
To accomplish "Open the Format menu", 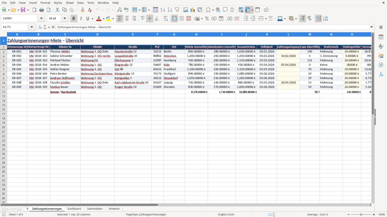I will (x=45, y=3).
